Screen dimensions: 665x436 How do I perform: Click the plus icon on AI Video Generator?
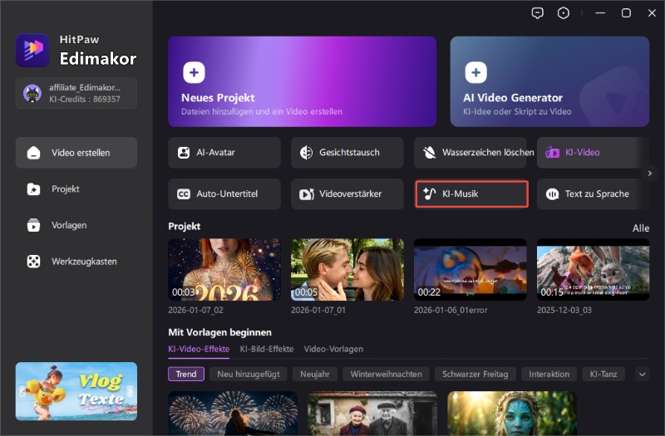(475, 73)
